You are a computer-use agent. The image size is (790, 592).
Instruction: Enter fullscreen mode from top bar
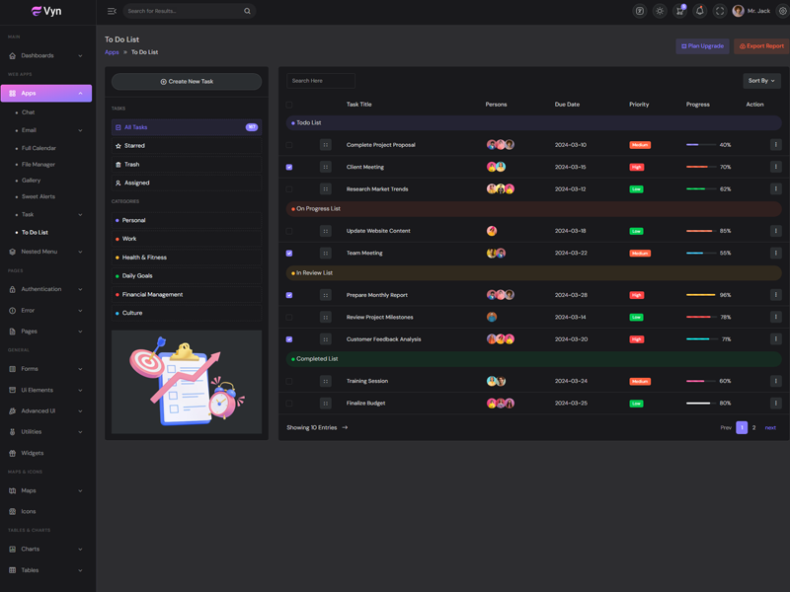(x=720, y=11)
